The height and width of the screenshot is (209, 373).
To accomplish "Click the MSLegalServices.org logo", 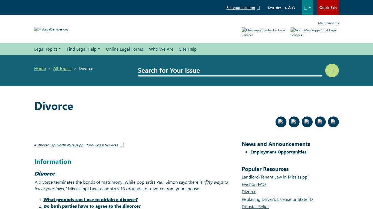I will 51,29.
